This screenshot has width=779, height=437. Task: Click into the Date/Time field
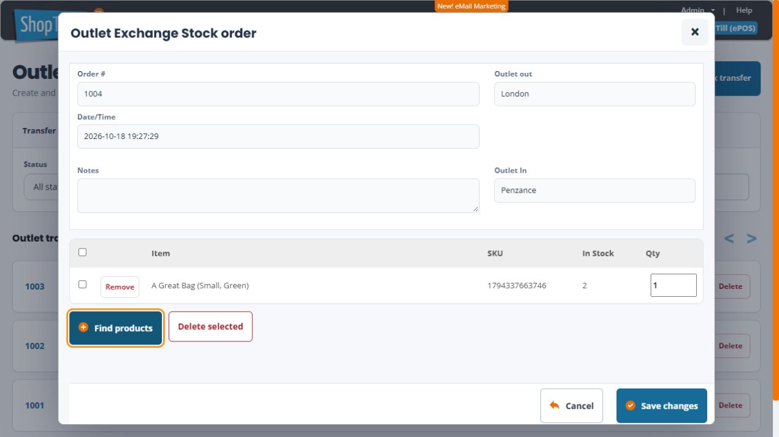point(278,136)
